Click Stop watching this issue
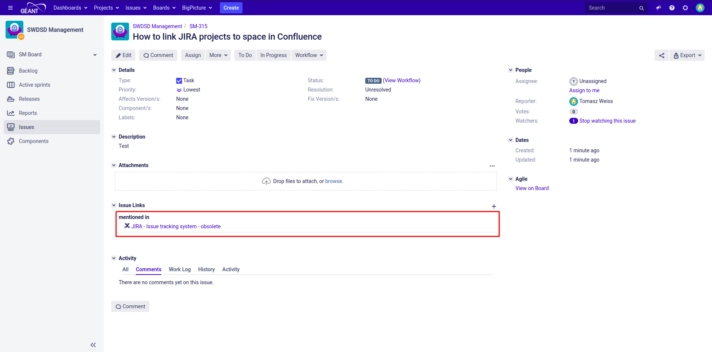712x352 pixels. pos(607,121)
